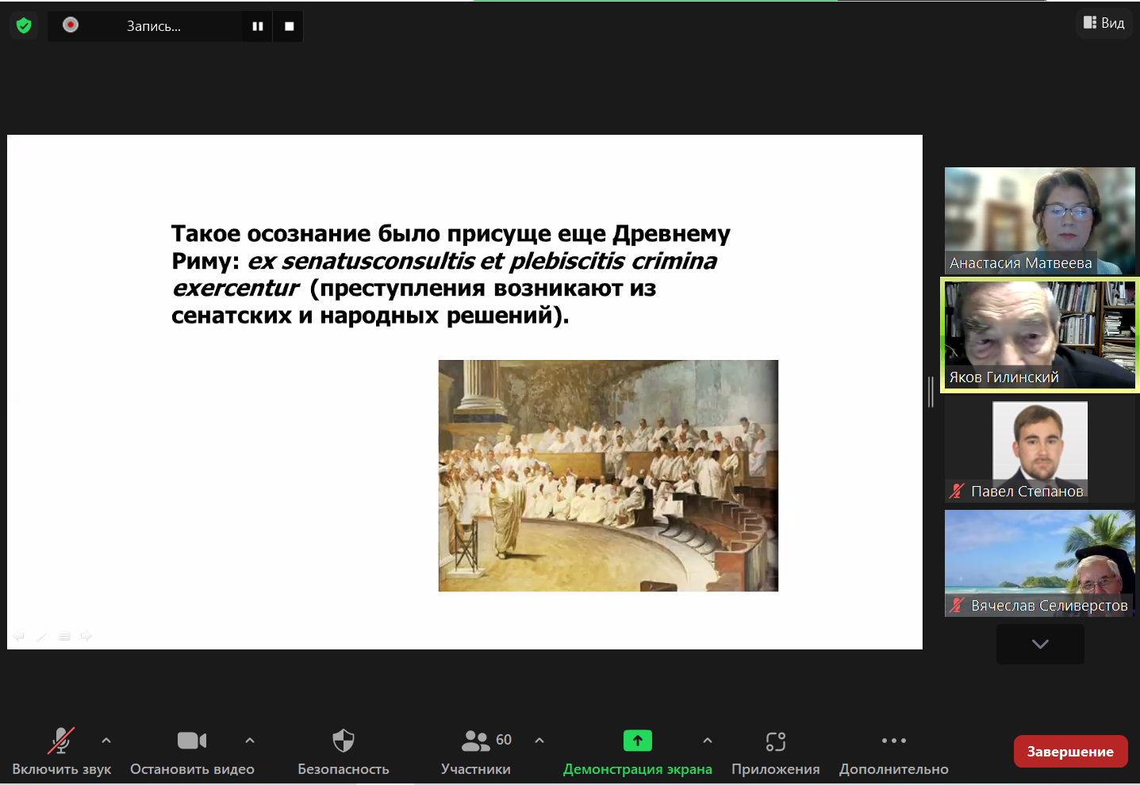Open the green encryption shield info
The image size is (1140, 785).
point(24,25)
